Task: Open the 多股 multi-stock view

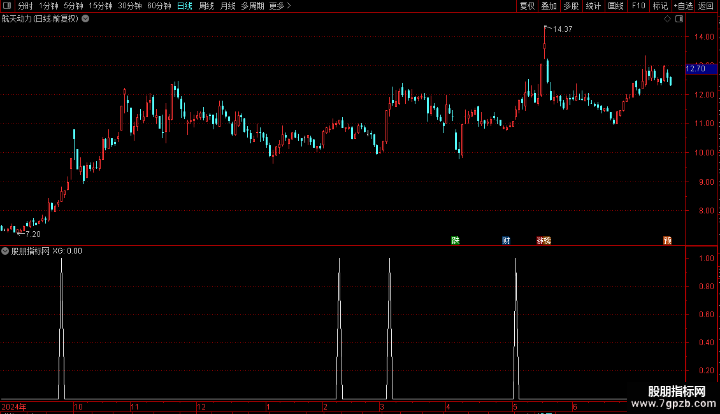Action: (x=572, y=6)
